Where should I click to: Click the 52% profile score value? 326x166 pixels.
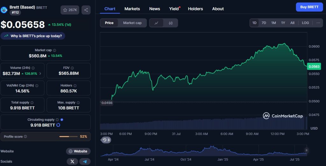tap(84, 137)
